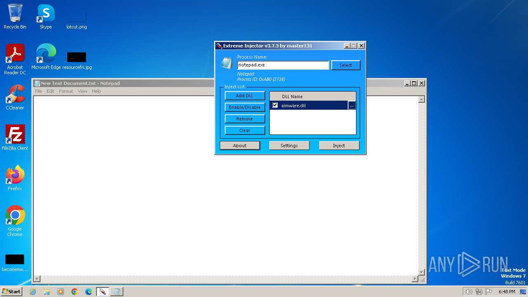Open Notepad's File menu
This screenshot has height=297, width=528.
click(x=38, y=91)
